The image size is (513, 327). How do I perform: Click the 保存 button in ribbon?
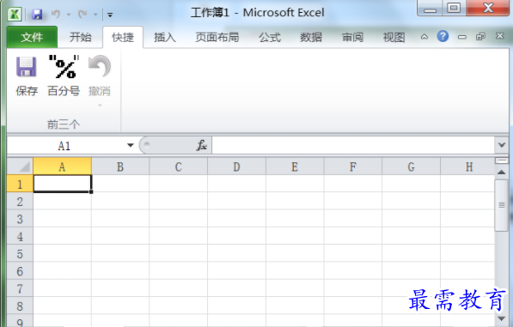click(x=27, y=76)
